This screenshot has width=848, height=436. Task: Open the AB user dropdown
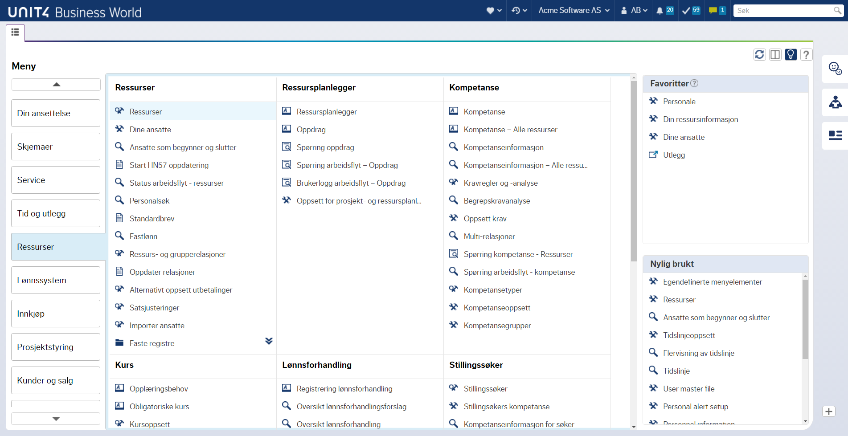(634, 10)
